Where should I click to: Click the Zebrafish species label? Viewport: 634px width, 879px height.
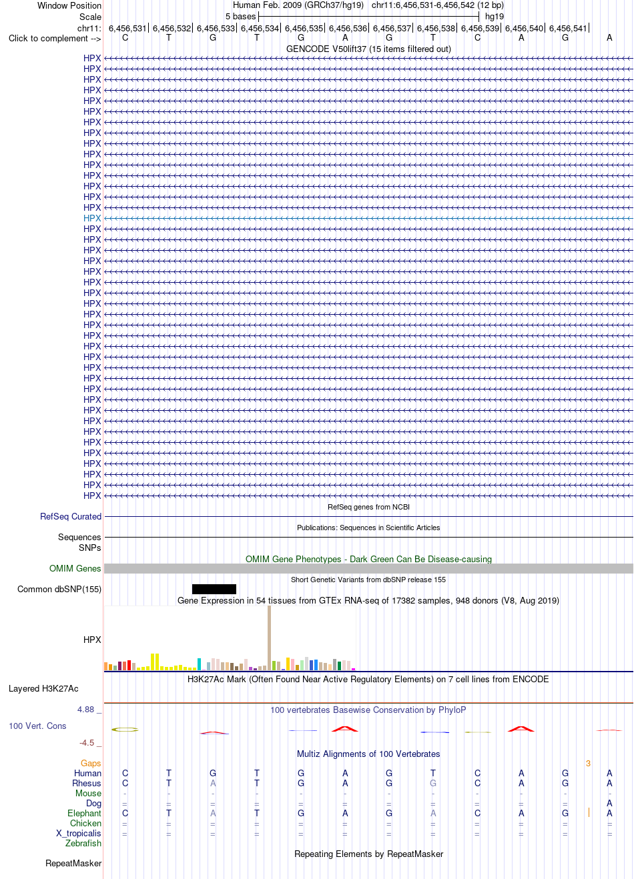point(83,843)
